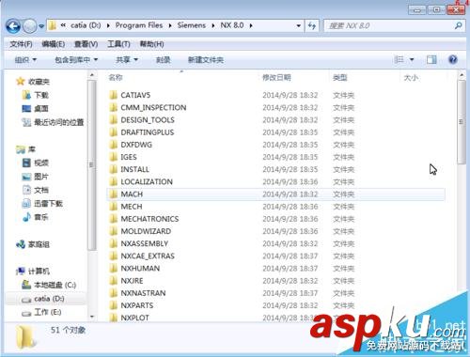Select catia (D:) in address breadcrumb
470x357 pixels.
(x=86, y=25)
